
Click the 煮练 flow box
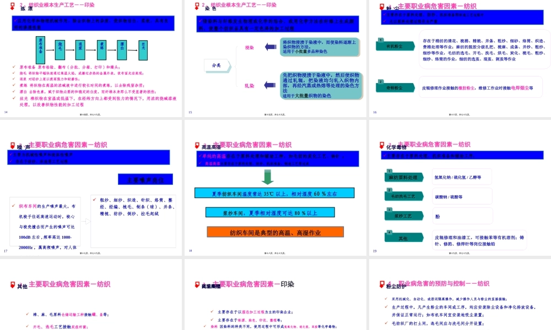tap(101, 50)
